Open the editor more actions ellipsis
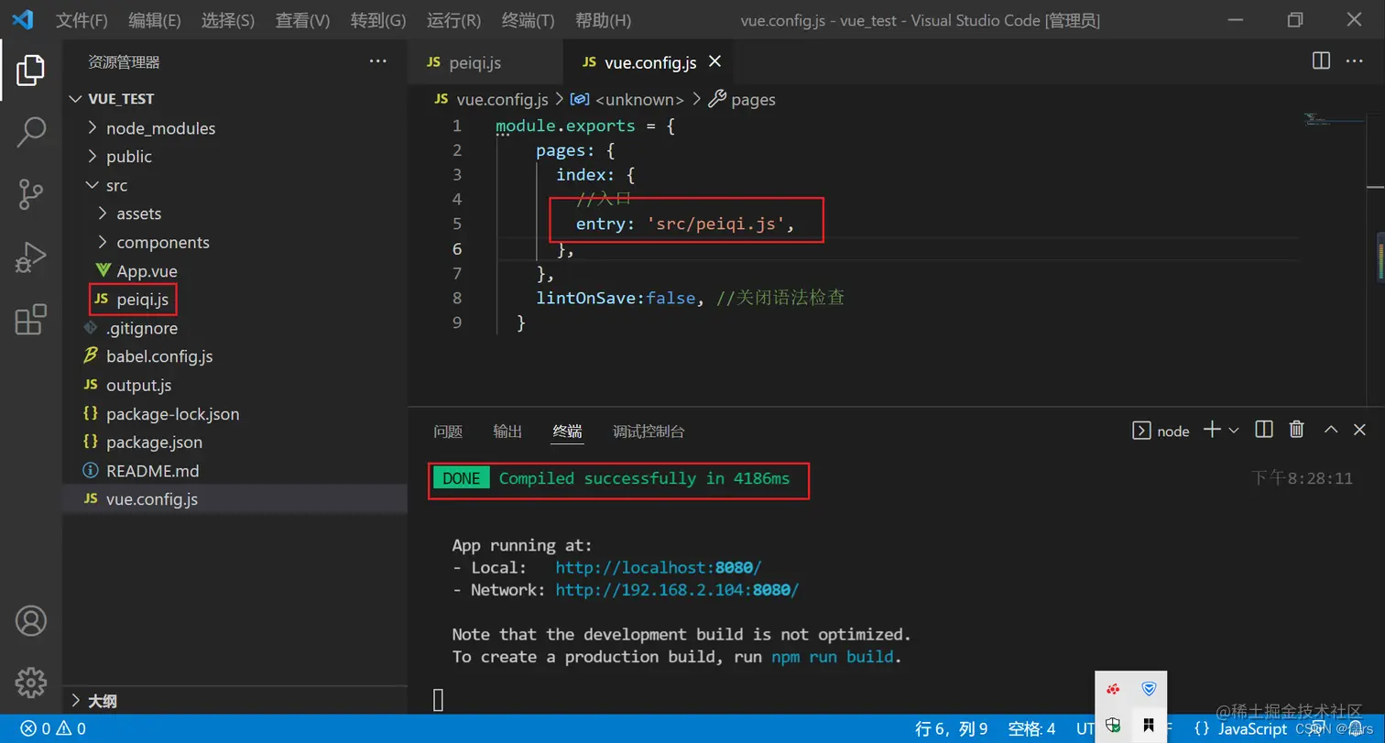The width and height of the screenshot is (1385, 743). click(x=1354, y=61)
